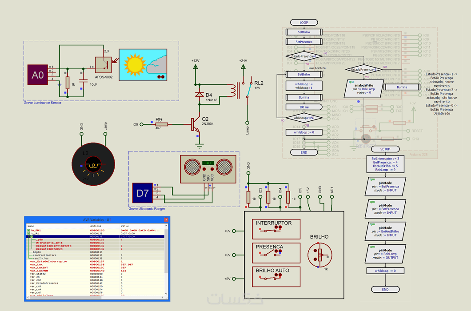Select the APDS-9002 light sensor symbol
471x311 pixels.
[x=104, y=65]
